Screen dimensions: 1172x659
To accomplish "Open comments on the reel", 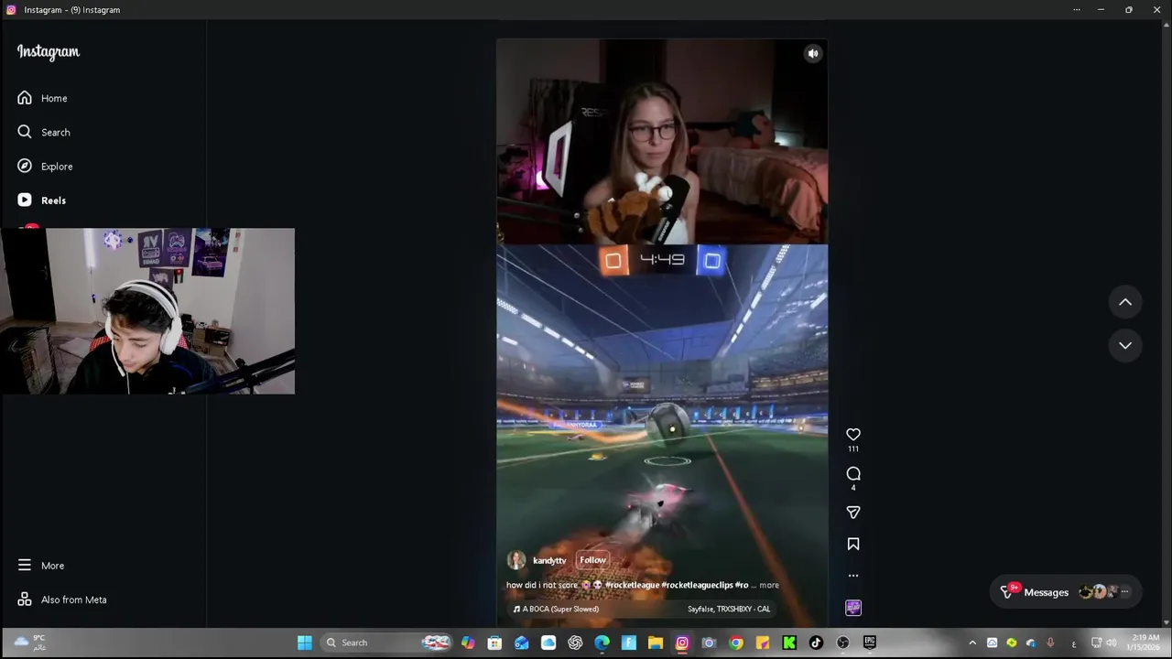I will (853, 473).
